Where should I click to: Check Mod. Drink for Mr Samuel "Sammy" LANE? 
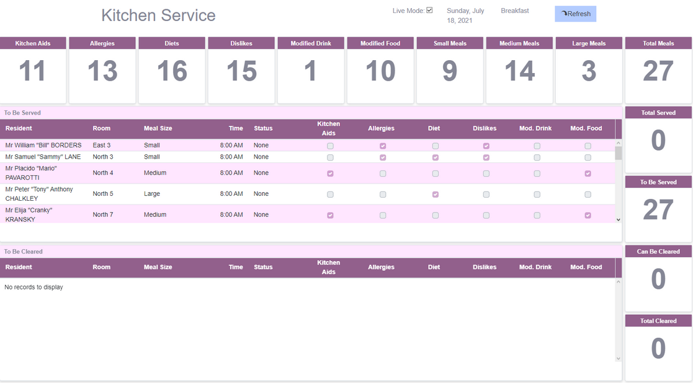click(x=537, y=157)
